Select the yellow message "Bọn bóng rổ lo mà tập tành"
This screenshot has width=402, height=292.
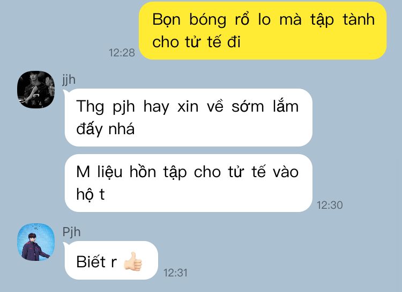tap(263, 31)
